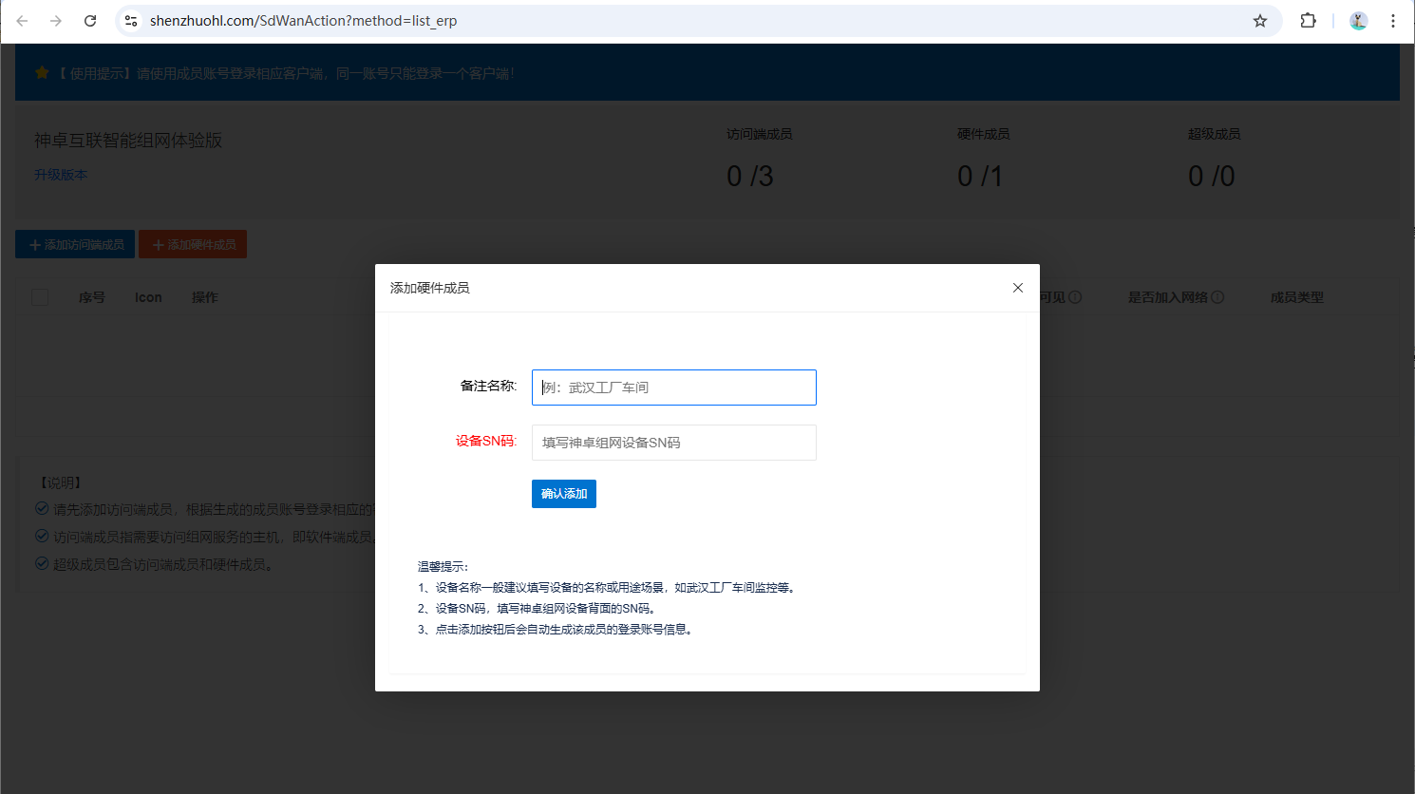1415x794 pixels.
Task: Click the info icon beside 是否加入网络
Action: tap(1217, 297)
